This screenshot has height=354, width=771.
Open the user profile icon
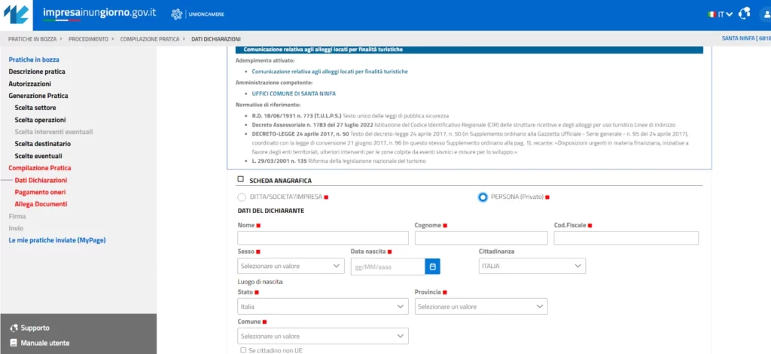767,14
